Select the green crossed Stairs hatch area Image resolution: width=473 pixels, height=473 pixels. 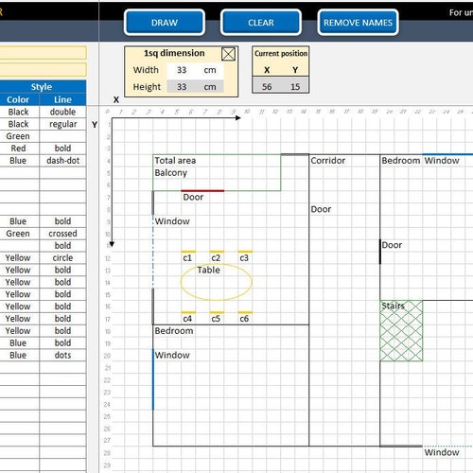pos(401,331)
